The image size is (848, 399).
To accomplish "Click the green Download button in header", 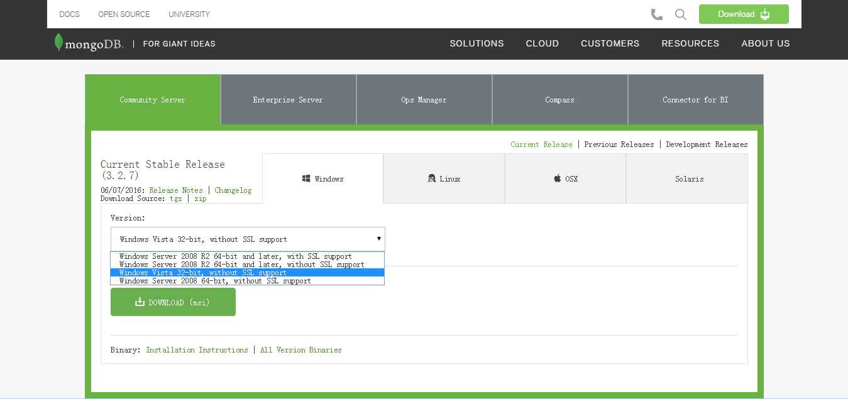I will [x=744, y=14].
